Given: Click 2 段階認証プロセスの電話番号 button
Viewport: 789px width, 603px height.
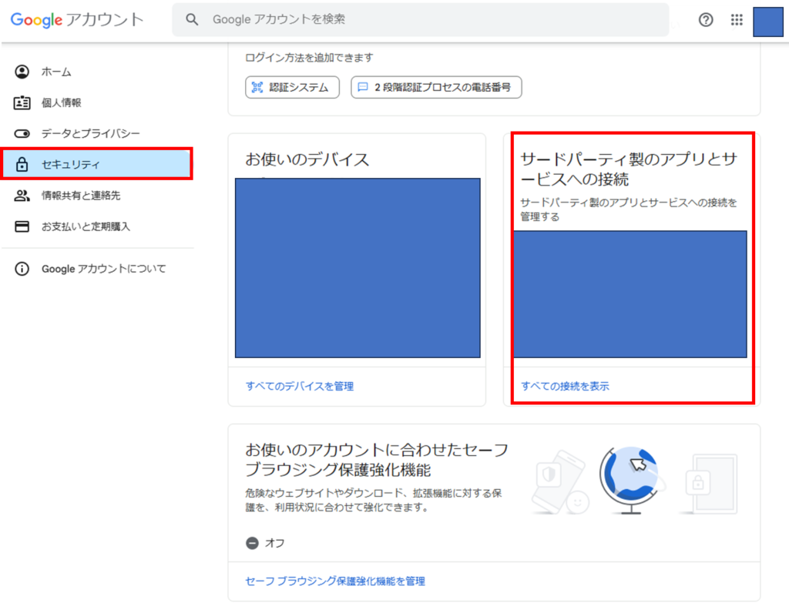Looking at the screenshot, I should tap(436, 88).
